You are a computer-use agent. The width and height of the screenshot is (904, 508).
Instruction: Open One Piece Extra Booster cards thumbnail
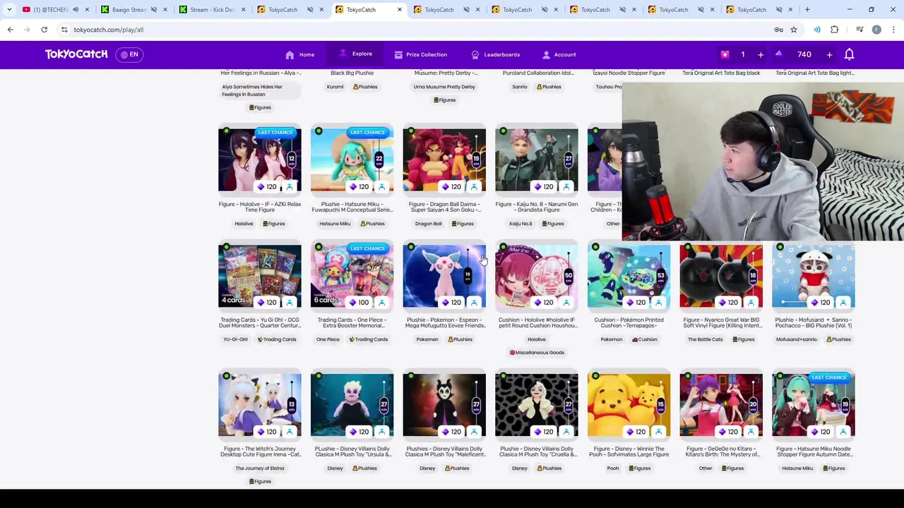coord(352,276)
